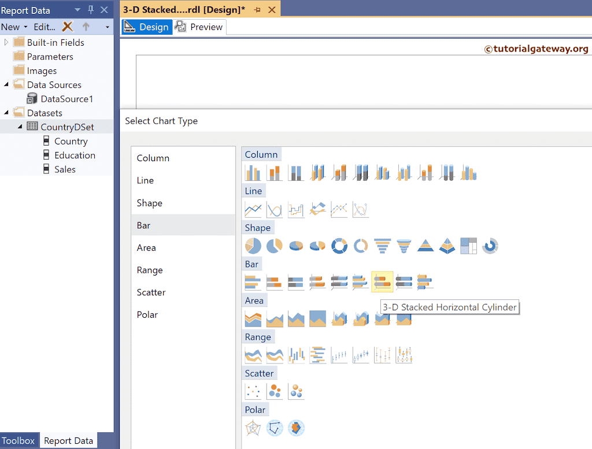The height and width of the screenshot is (449, 592).
Task: Select the 3-D Radar chart icon
Action: pyautogui.click(x=296, y=428)
